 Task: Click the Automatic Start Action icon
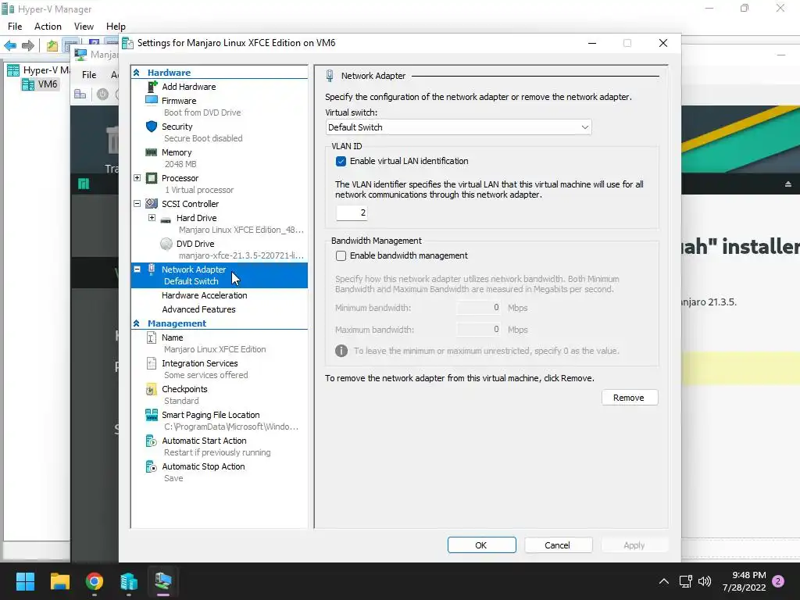[x=152, y=441]
